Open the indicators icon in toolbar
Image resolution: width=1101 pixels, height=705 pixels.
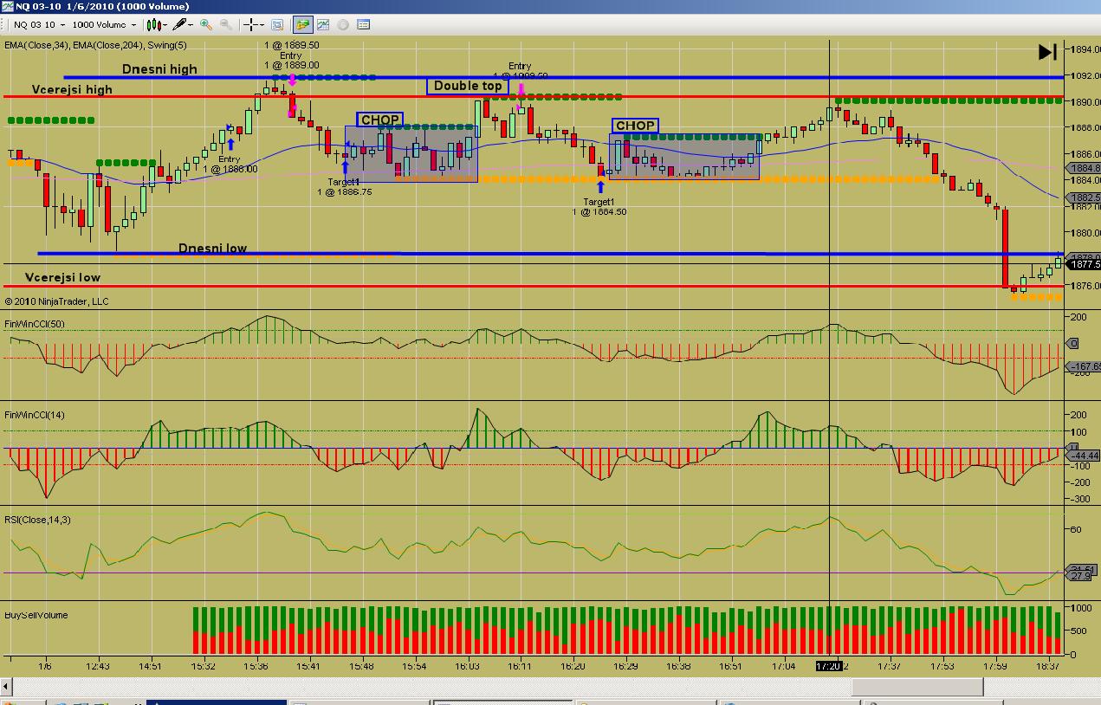point(322,25)
